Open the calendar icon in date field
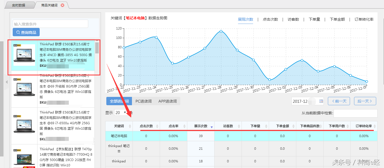Image resolution: width=384 pixels, height=168 pixels. pyautogui.click(x=321, y=101)
